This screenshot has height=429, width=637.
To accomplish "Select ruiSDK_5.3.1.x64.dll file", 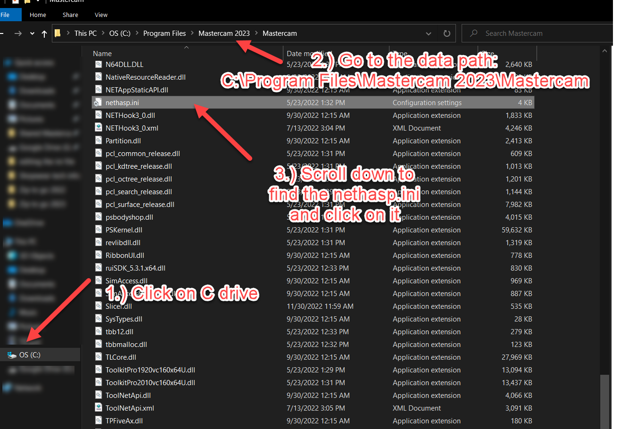I will point(135,268).
